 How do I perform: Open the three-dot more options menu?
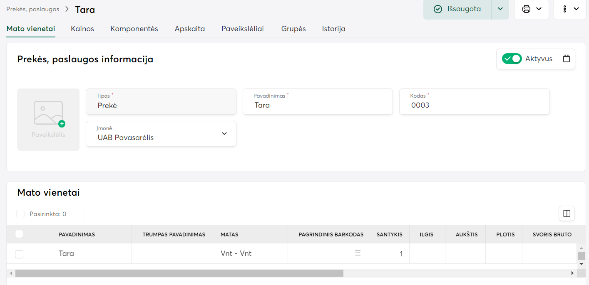(565, 9)
